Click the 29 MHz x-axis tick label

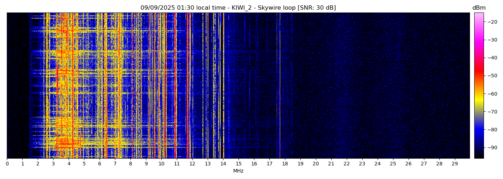pos(454,164)
